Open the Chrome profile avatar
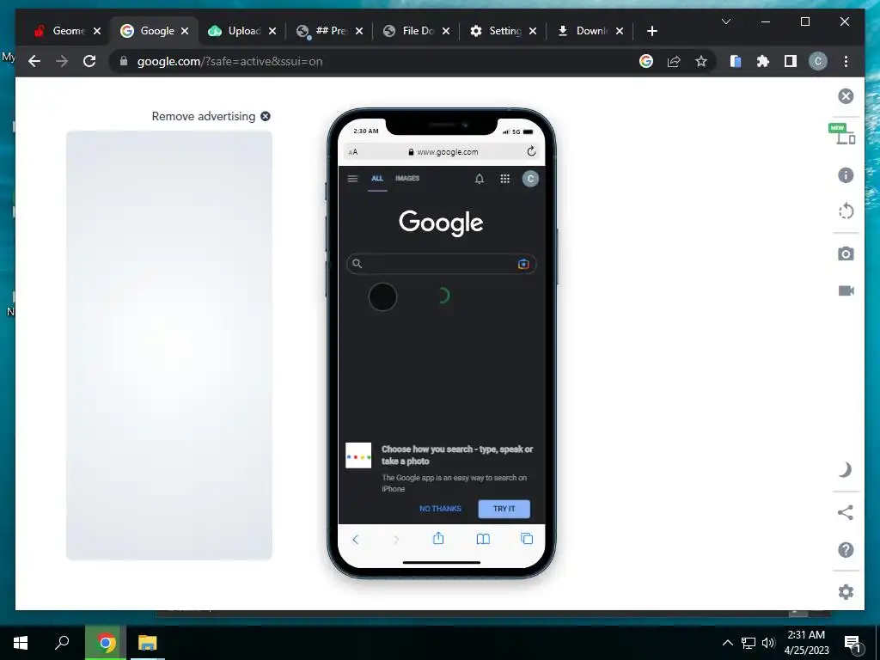Image resolution: width=880 pixels, height=660 pixels. [818, 61]
